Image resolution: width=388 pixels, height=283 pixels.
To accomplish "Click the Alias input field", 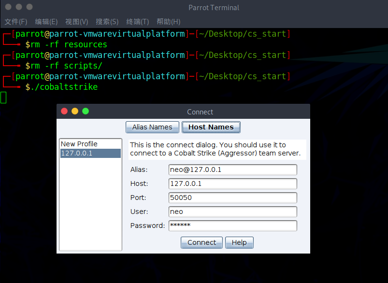I will point(232,170).
